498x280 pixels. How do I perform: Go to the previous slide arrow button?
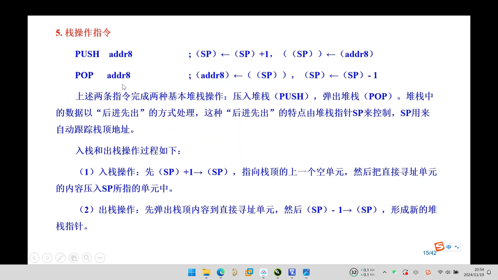34,258
